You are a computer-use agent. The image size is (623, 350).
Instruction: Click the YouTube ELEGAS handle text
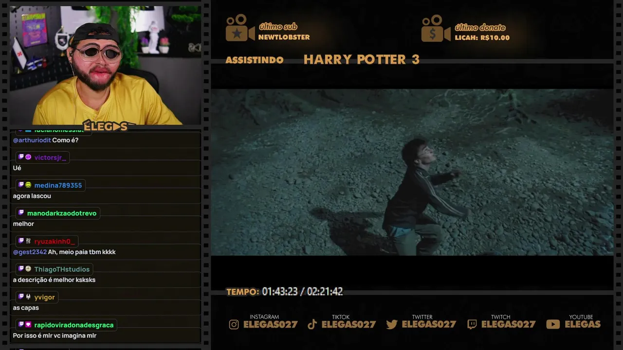pyautogui.click(x=583, y=324)
